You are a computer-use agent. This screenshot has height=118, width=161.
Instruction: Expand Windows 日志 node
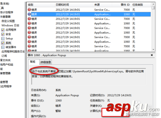tap(10, 25)
